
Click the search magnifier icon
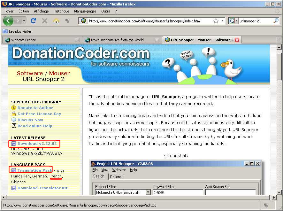[276, 21]
